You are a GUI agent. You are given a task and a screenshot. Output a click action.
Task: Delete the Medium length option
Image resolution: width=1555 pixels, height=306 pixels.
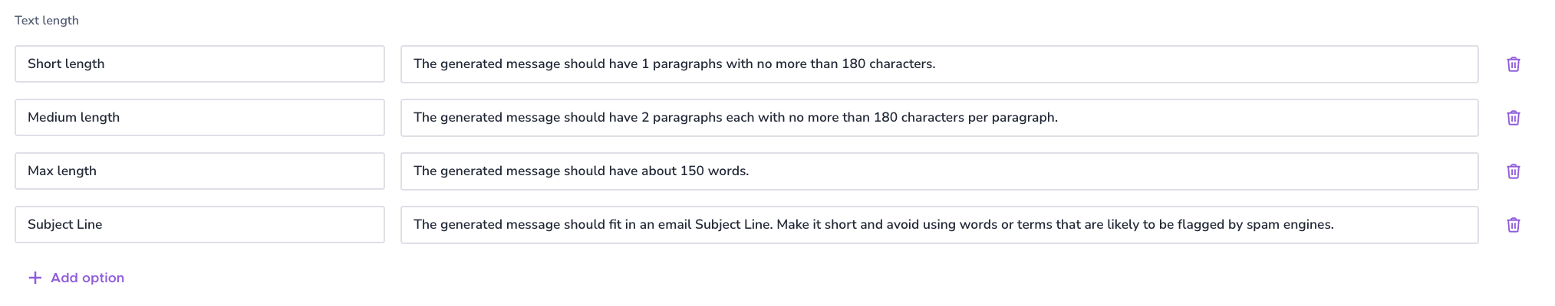click(x=1513, y=118)
